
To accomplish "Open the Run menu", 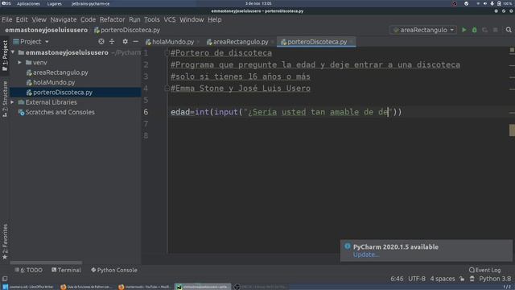I will (134, 19).
